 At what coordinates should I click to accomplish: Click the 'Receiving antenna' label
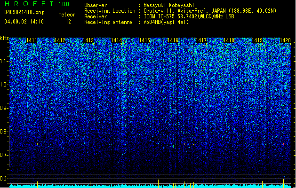coord(108,22)
